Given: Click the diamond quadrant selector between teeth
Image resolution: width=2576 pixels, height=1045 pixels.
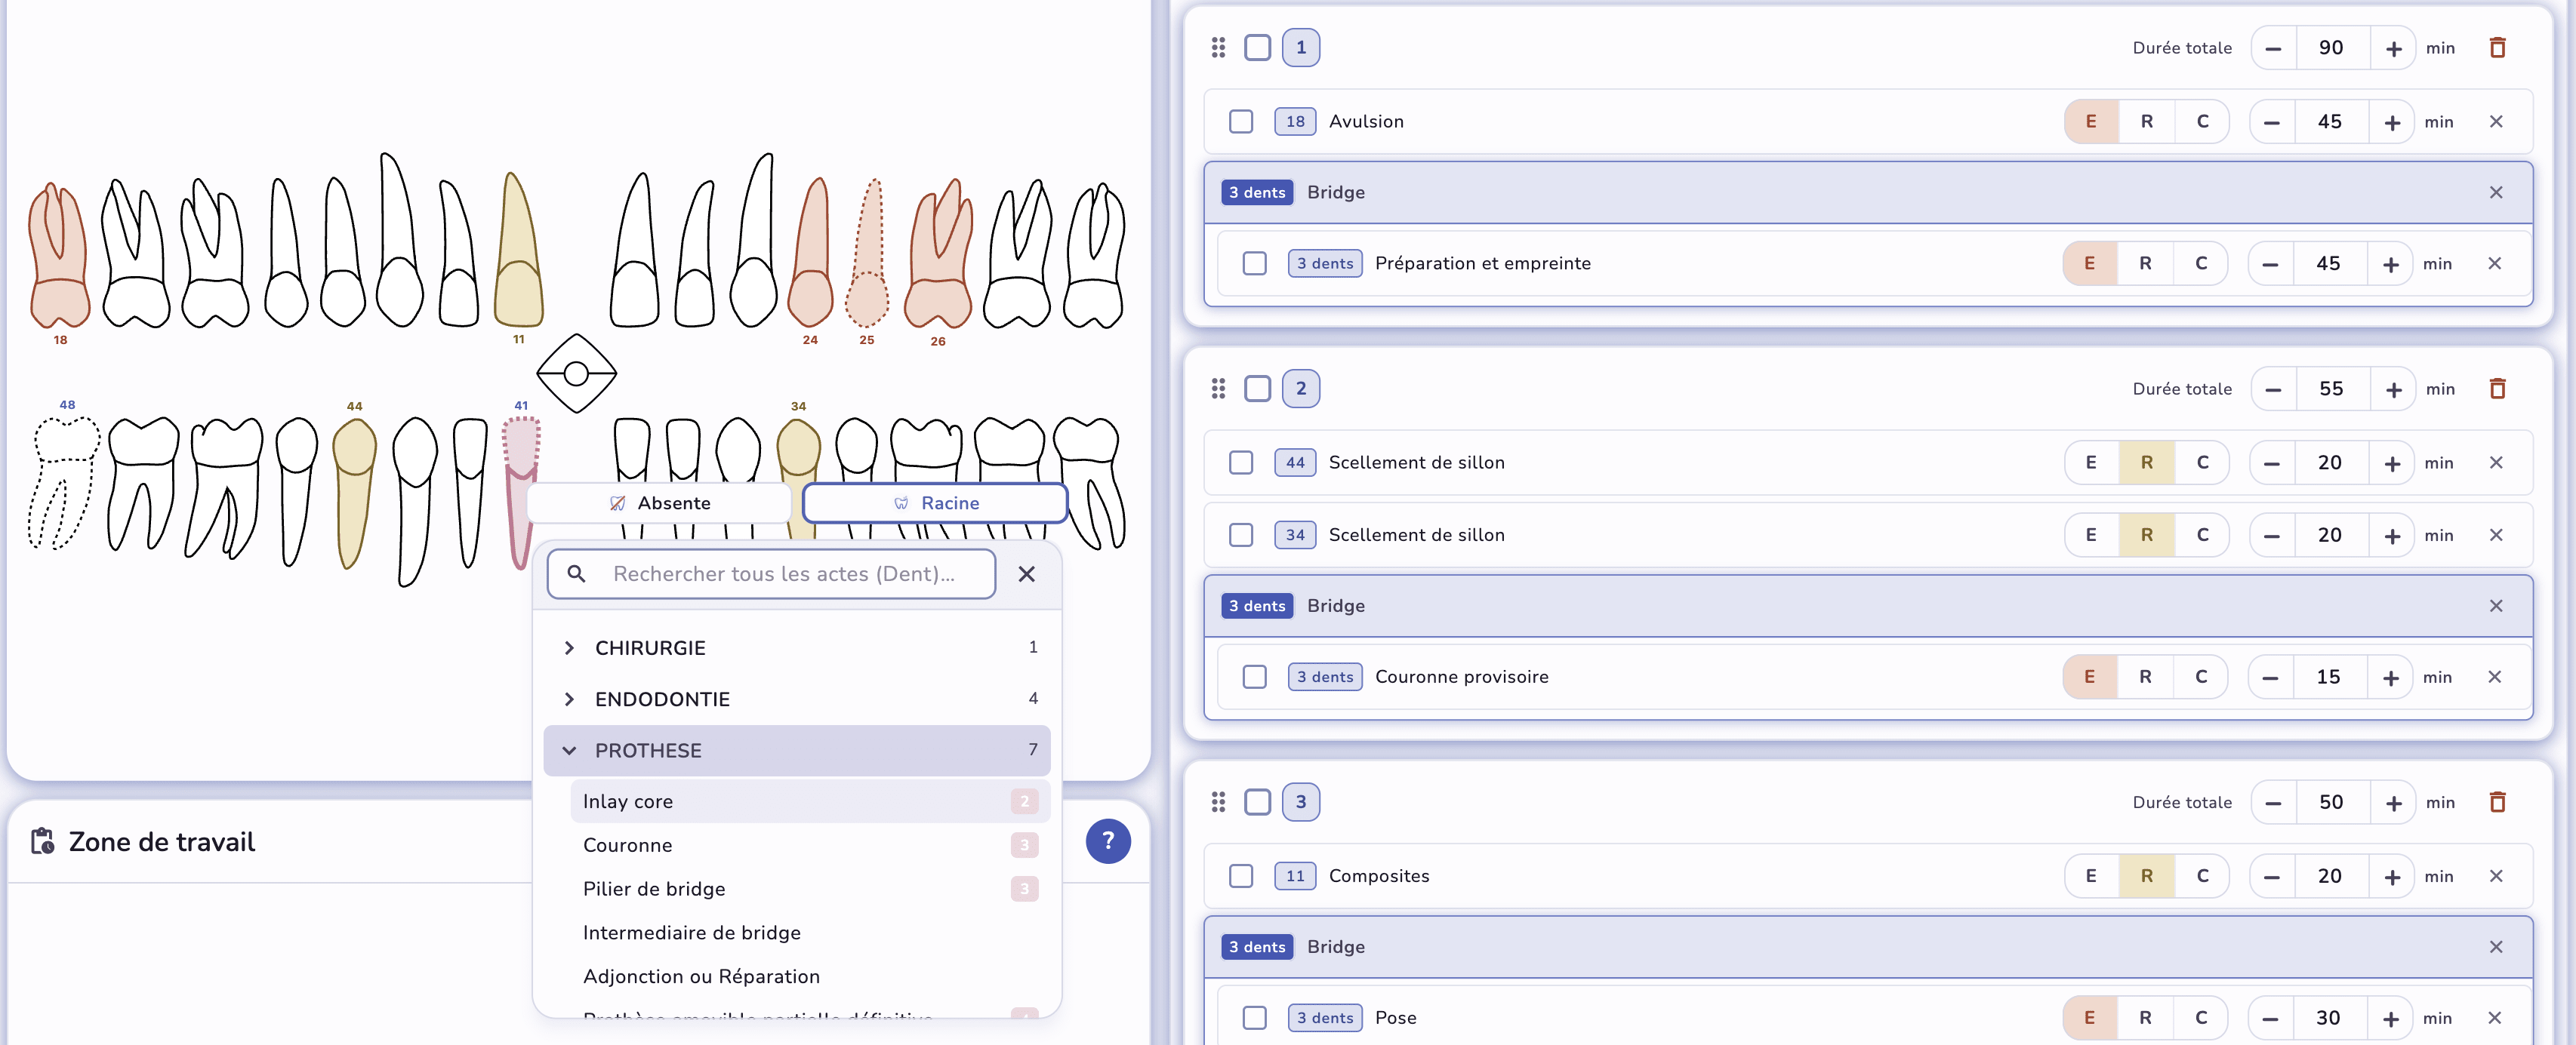Looking at the screenshot, I should (x=576, y=373).
